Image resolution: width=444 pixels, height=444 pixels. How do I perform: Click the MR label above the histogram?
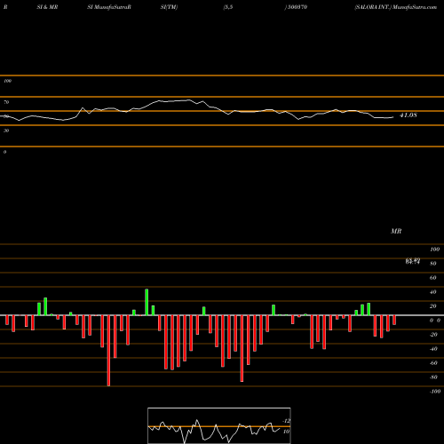pyautogui.click(x=396, y=231)
